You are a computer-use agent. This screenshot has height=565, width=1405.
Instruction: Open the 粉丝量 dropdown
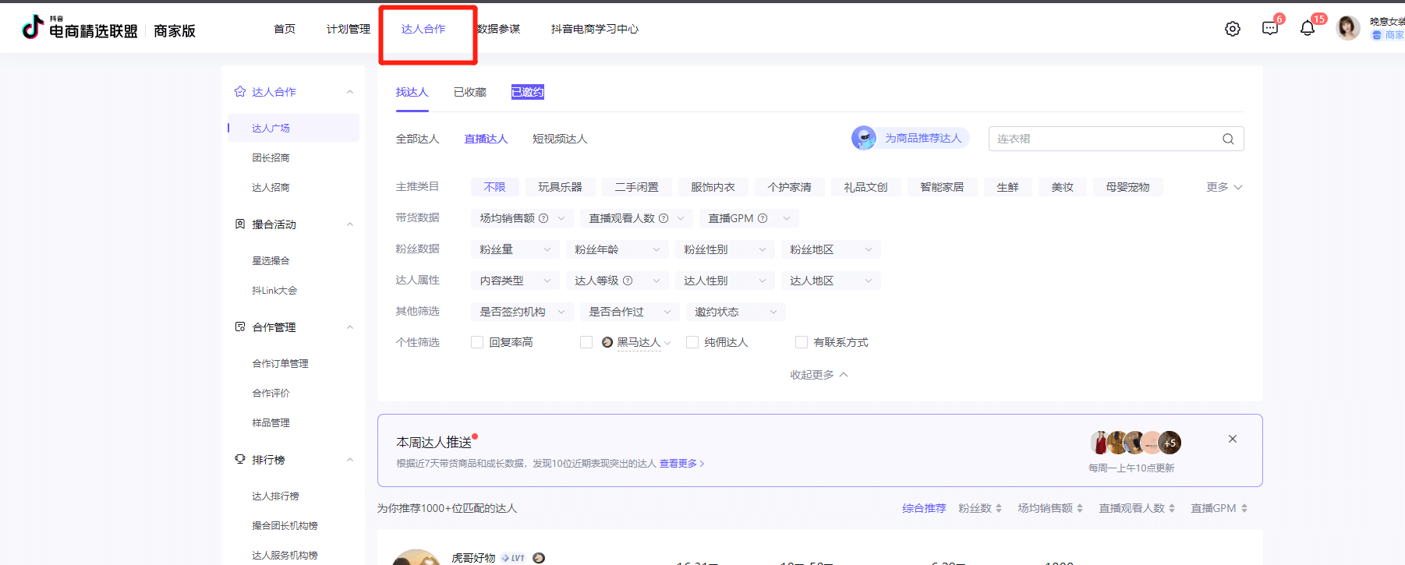coord(515,249)
